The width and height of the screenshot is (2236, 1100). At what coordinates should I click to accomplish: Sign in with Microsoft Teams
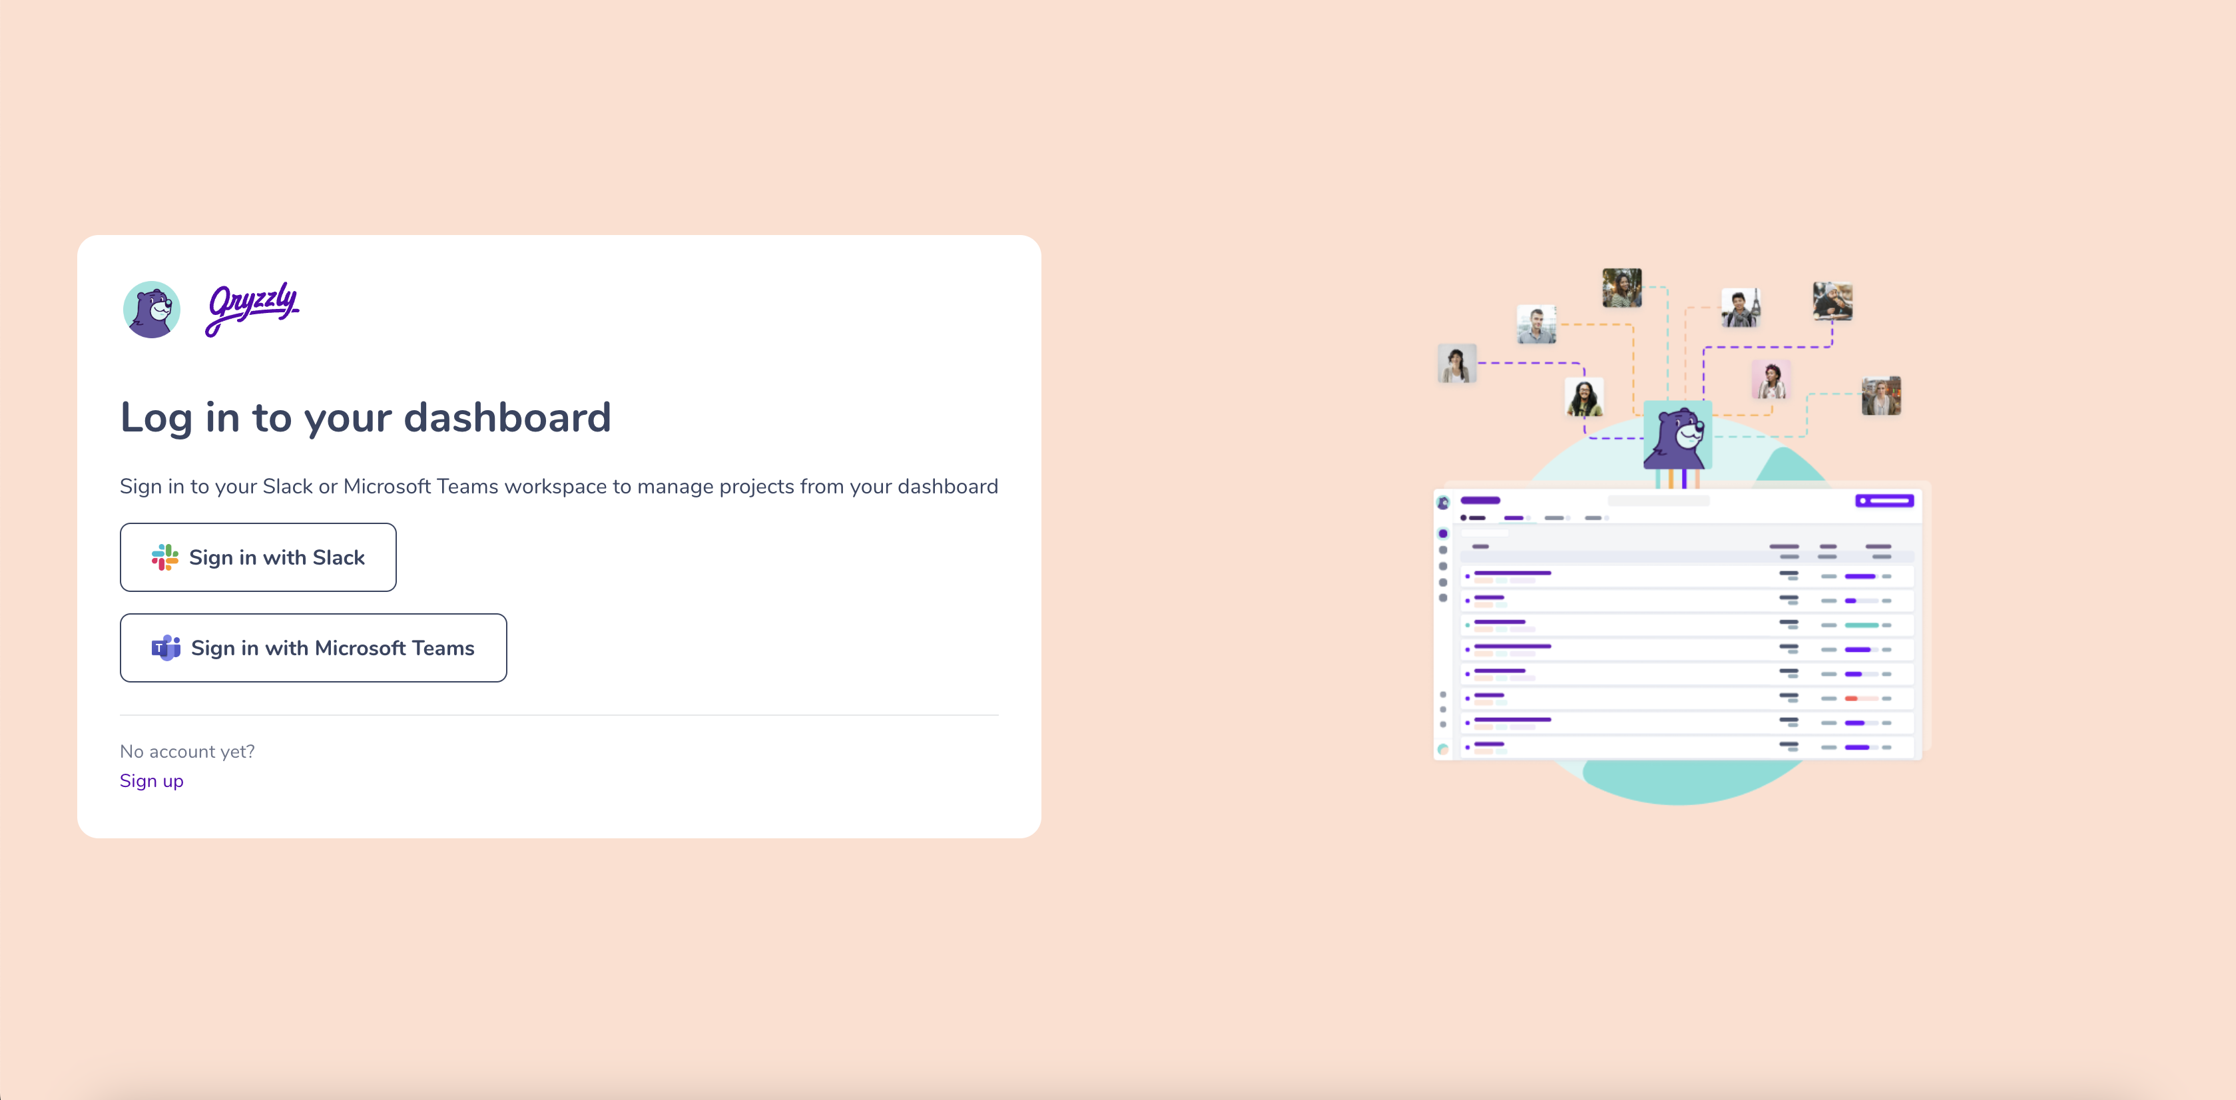[x=314, y=648]
